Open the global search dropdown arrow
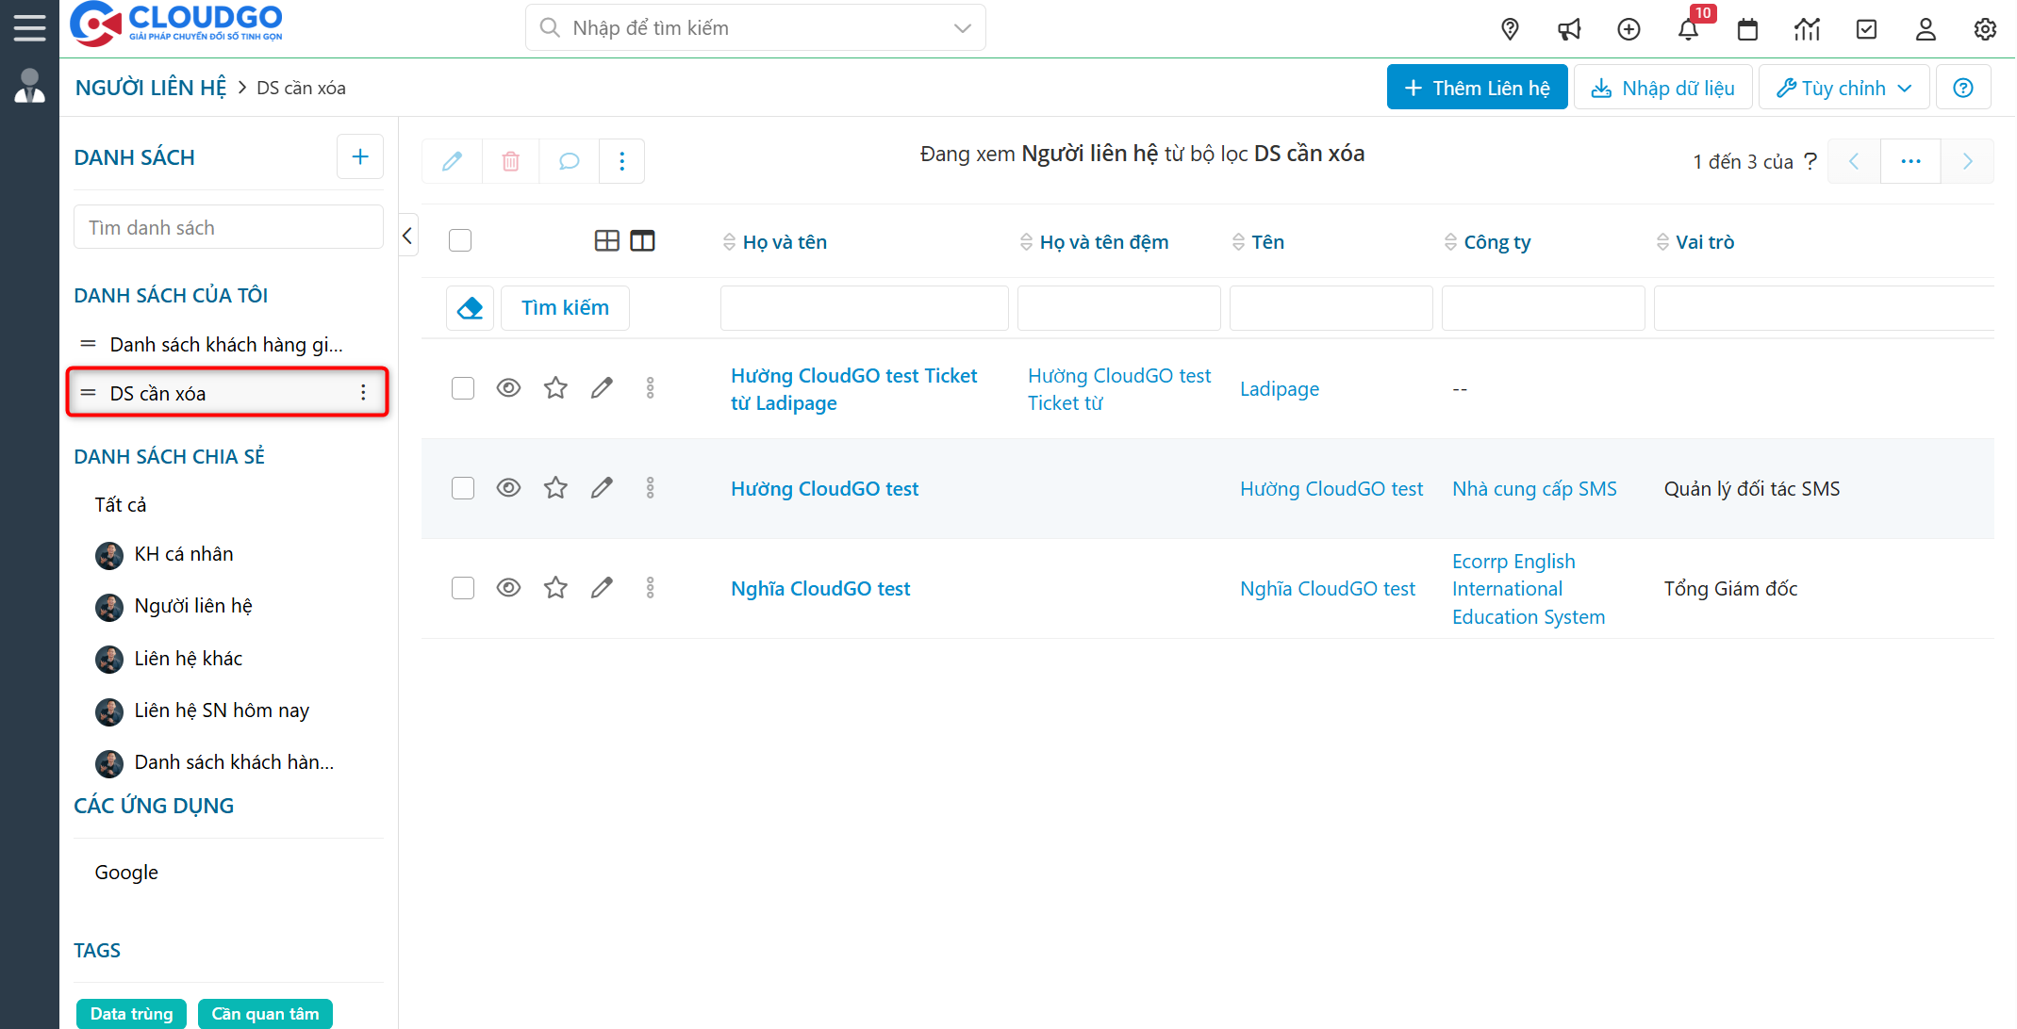The height and width of the screenshot is (1029, 2017). coord(962,28)
